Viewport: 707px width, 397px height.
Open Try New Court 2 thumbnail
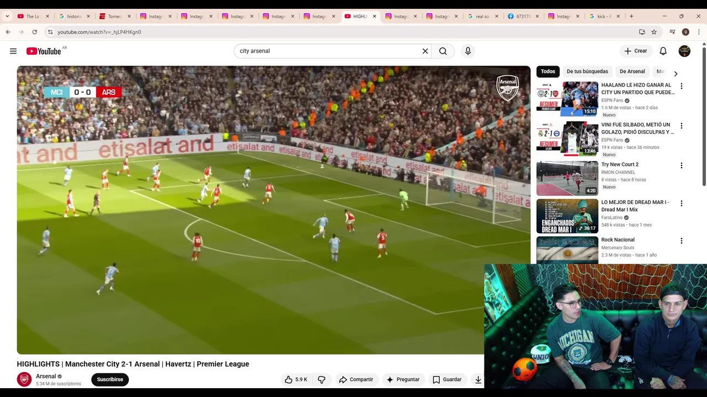pos(567,178)
